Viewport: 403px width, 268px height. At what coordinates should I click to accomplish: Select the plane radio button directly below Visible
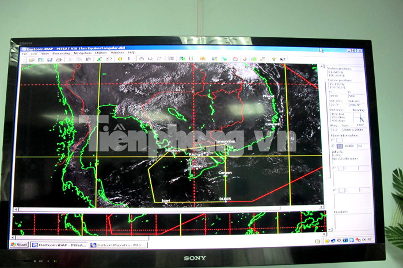(335, 168)
